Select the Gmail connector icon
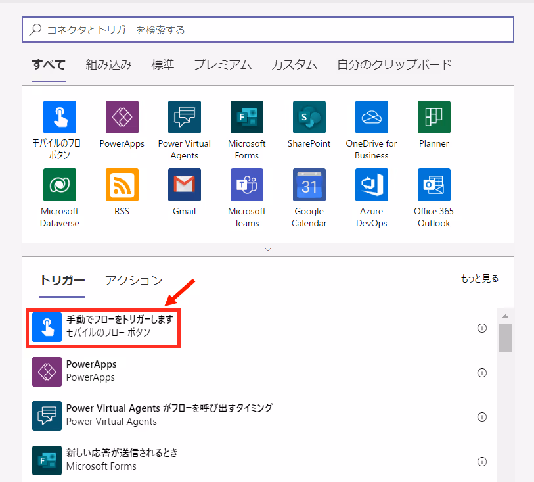The height and width of the screenshot is (482, 534). pos(185,185)
